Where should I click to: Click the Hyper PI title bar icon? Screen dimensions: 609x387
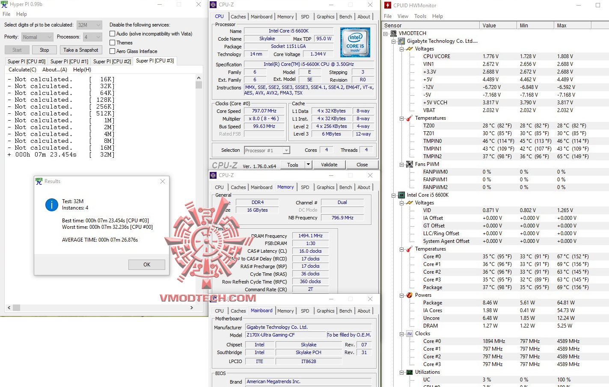(4, 4)
